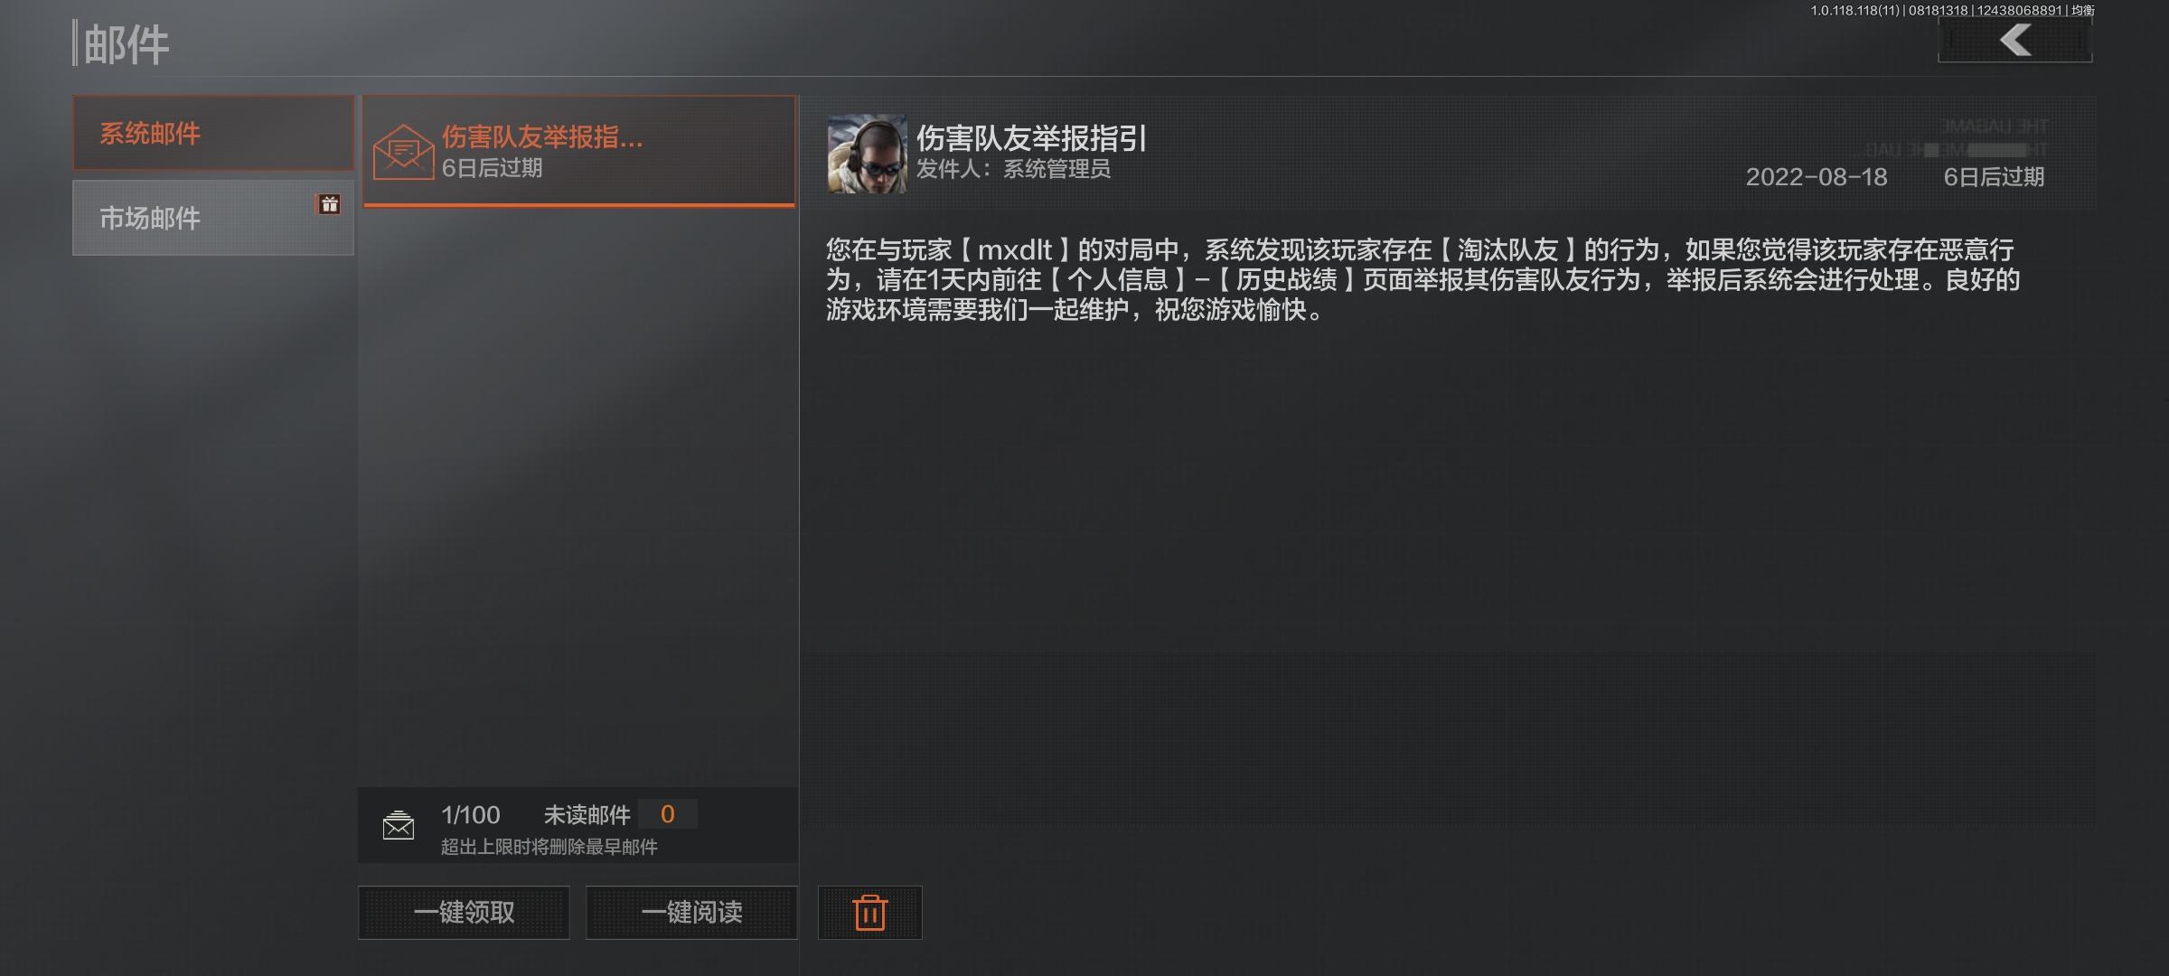Image resolution: width=2169 pixels, height=976 pixels.
Task: Mark all read with 一键阅读
Action: 691,913
